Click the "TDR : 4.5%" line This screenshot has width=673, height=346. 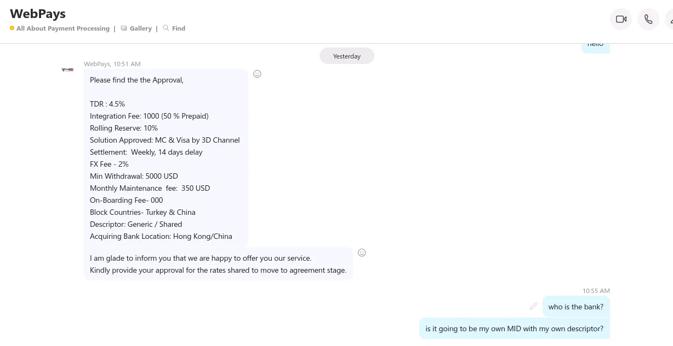(107, 104)
